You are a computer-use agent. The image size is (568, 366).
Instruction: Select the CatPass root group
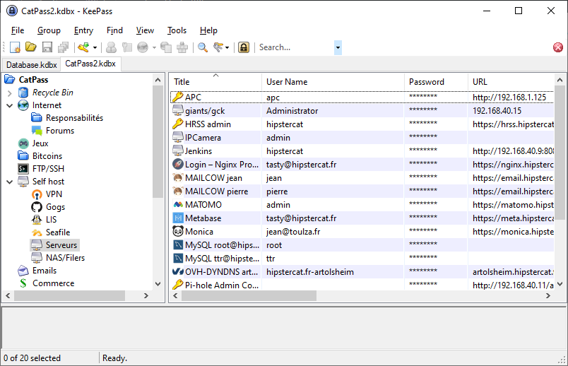pos(33,80)
